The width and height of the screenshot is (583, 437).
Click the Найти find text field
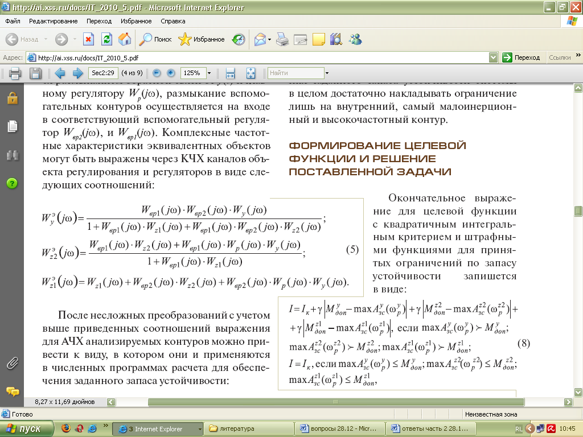pos(296,73)
